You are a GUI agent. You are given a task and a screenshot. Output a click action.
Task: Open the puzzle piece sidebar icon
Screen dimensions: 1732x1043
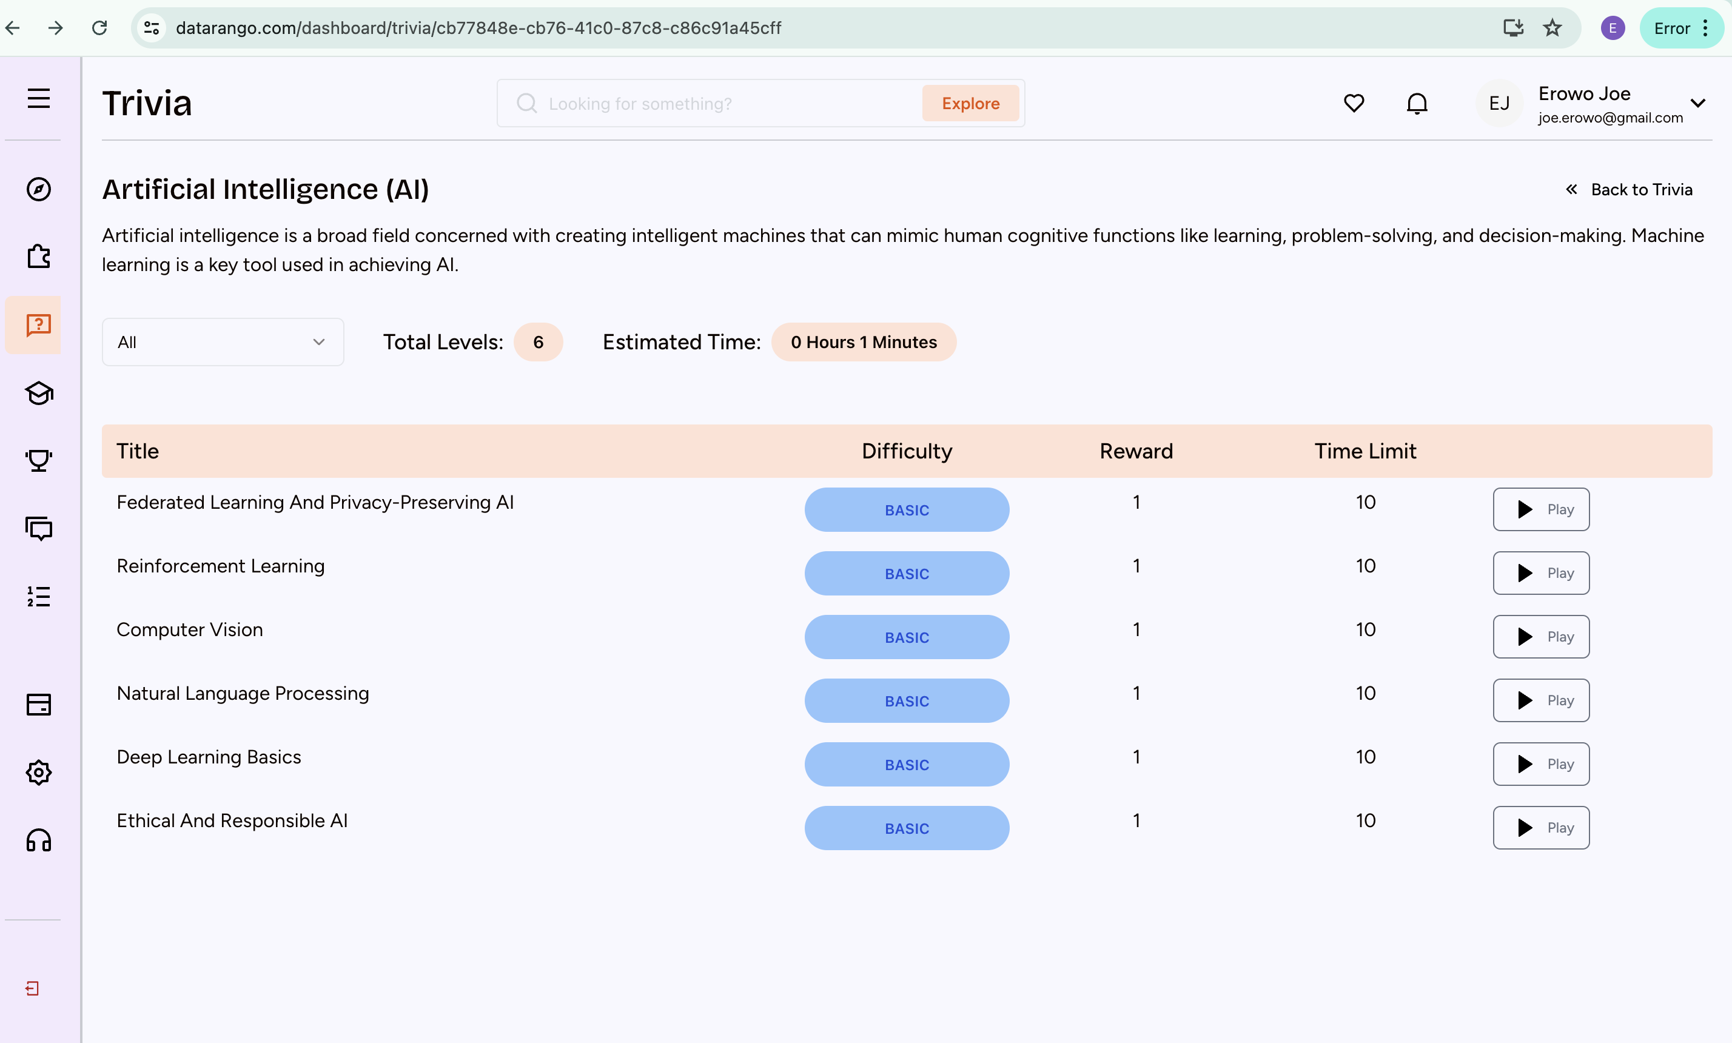tap(39, 257)
